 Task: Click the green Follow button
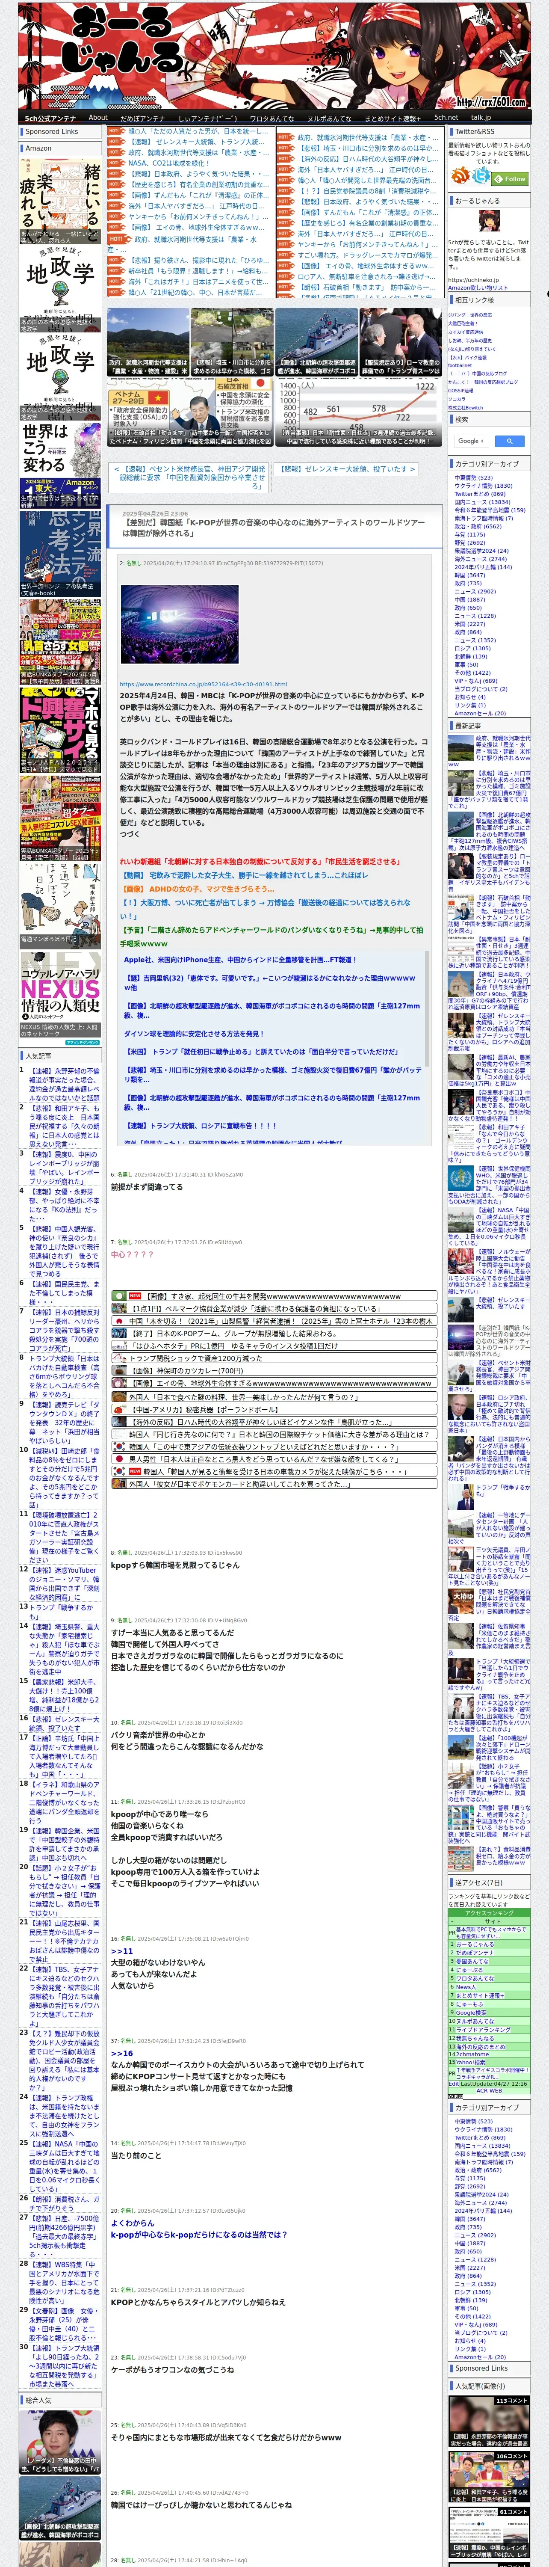point(511,178)
